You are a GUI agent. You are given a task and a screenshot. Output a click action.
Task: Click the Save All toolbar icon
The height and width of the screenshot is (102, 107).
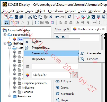point(21,17)
